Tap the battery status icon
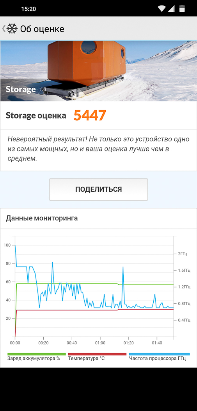The height and width of the screenshot is (411, 197). pos(182,9)
